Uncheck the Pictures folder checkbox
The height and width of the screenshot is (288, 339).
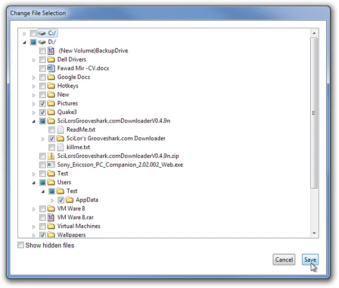click(x=42, y=103)
